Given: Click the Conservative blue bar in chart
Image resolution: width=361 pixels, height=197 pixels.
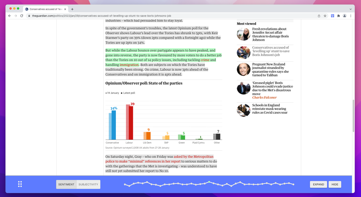Looking at the screenshot, I should click(x=114, y=125).
